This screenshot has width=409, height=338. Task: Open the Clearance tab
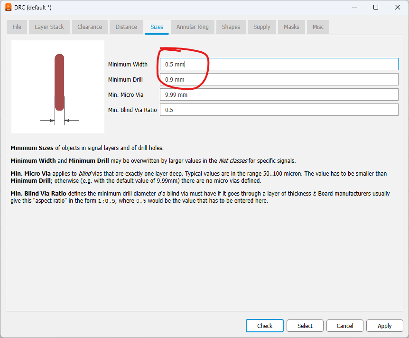pos(90,27)
